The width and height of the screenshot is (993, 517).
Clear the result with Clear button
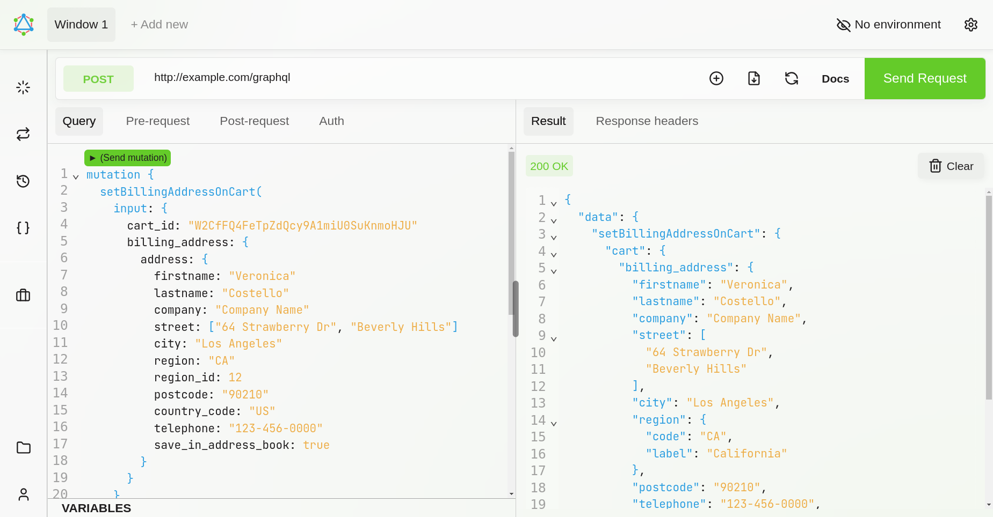coord(951,166)
